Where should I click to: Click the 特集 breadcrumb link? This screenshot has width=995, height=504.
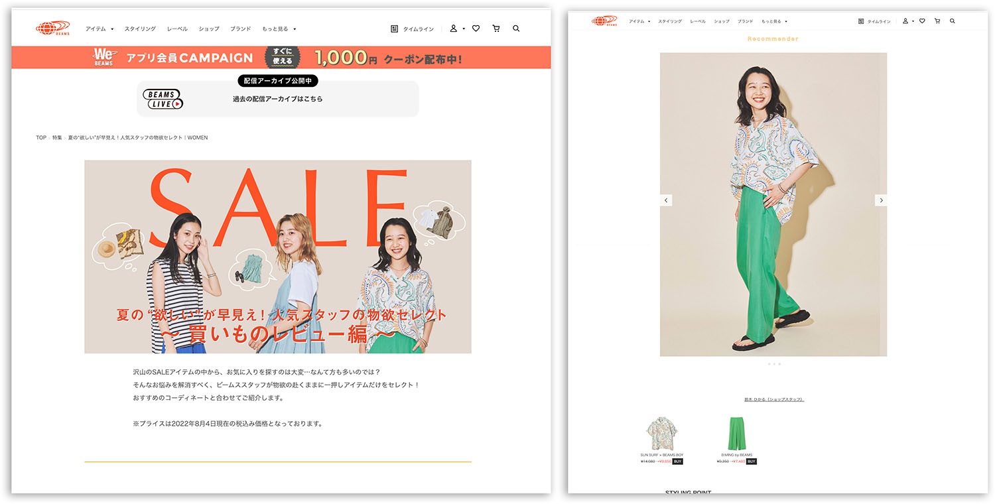57,137
